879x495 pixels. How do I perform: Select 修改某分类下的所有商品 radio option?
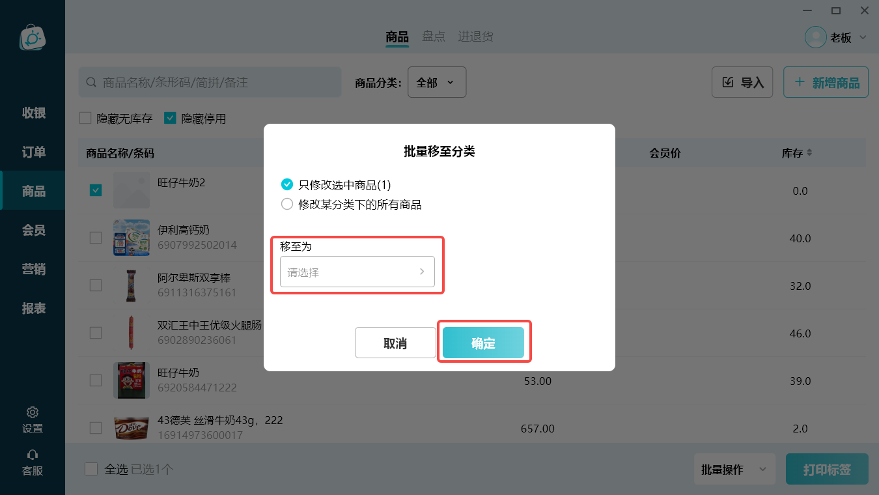[x=287, y=205]
